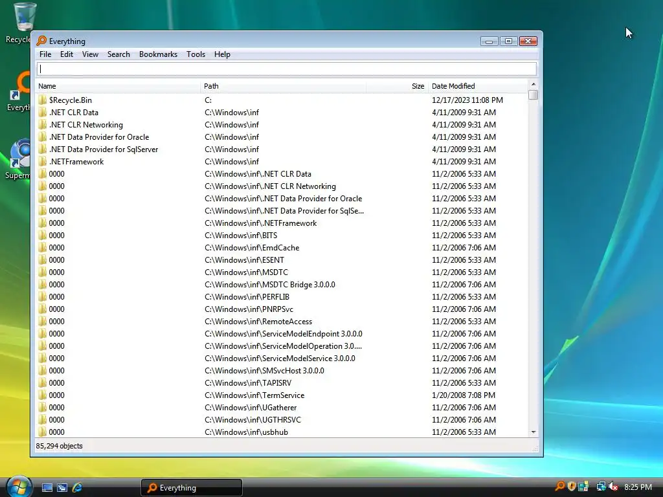Viewport: 663px width, 497px height.
Task: Launch Internet Explorer from quick launch
Action: tap(78, 487)
